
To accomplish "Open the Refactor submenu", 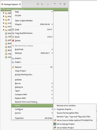I will click(x=32, y=53).
